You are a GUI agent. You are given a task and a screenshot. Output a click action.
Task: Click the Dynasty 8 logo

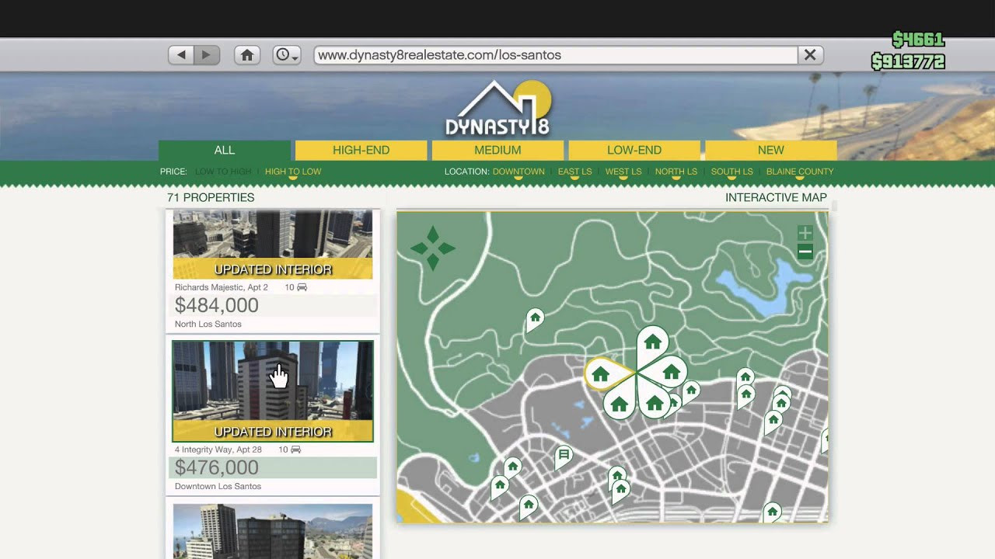coord(497,109)
